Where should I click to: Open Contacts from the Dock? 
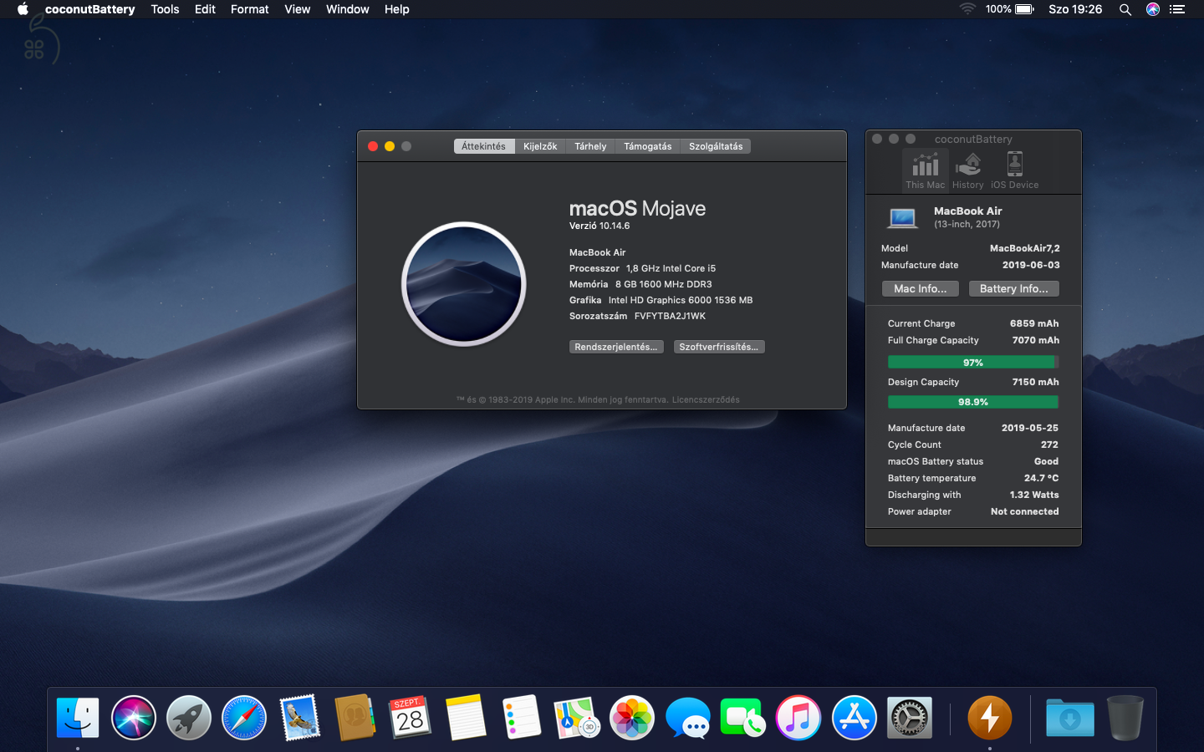355,718
